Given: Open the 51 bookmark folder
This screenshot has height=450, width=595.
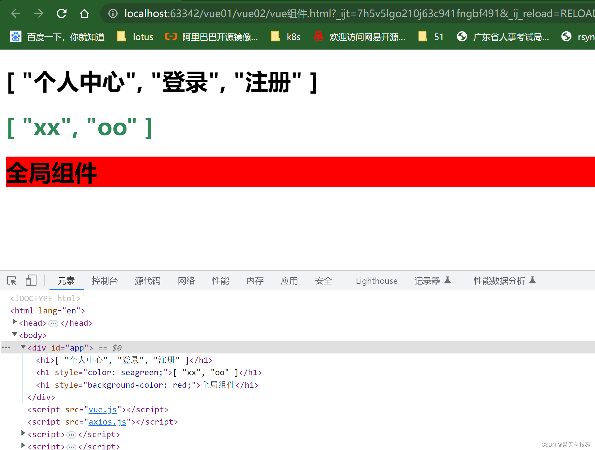Looking at the screenshot, I should pyautogui.click(x=431, y=37).
